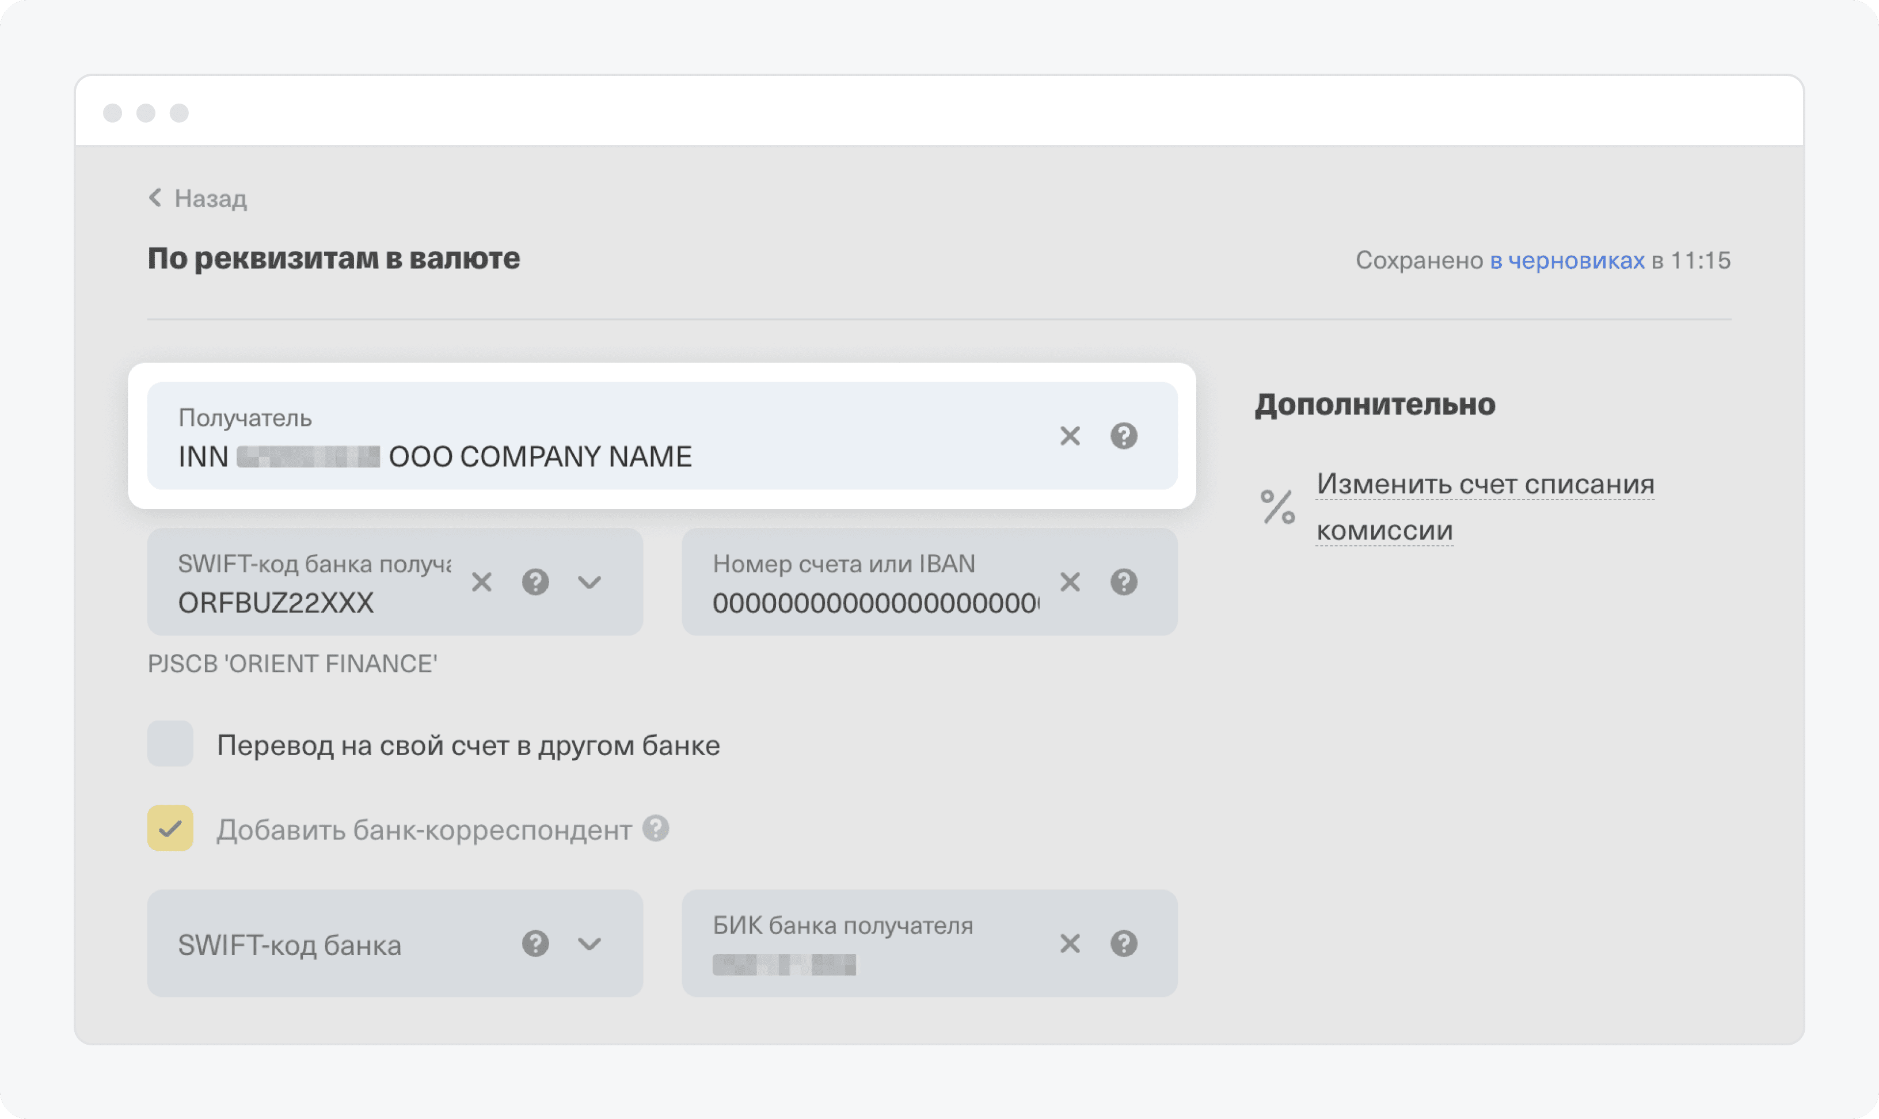The width and height of the screenshot is (1879, 1119).
Task: Check Перевод на свой счет в другом банке
Action: [170, 744]
